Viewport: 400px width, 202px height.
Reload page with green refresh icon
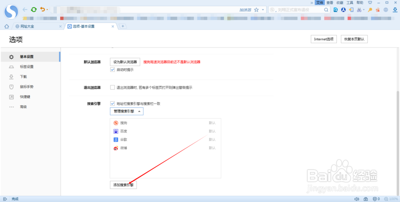(34, 10)
